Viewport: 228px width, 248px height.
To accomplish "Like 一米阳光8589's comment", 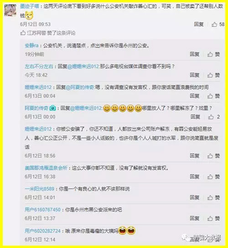I will [213, 197].
